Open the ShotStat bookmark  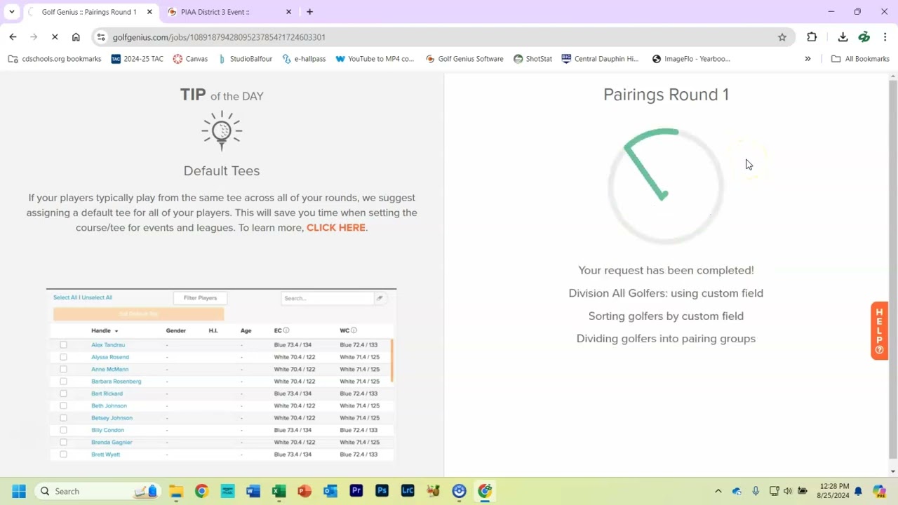[532, 59]
